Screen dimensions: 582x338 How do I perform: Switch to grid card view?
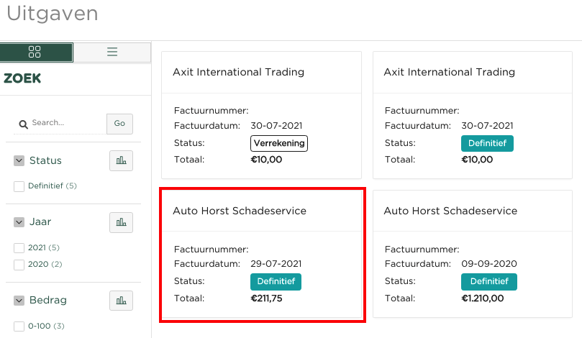click(x=35, y=52)
